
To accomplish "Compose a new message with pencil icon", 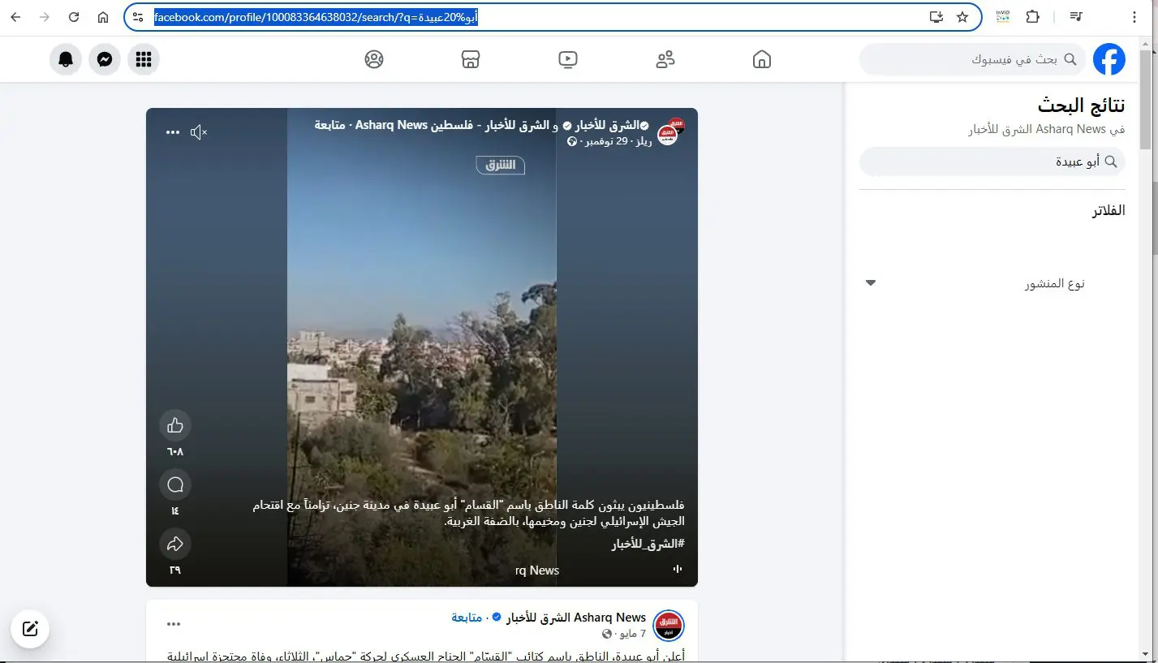I will [30, 629].
